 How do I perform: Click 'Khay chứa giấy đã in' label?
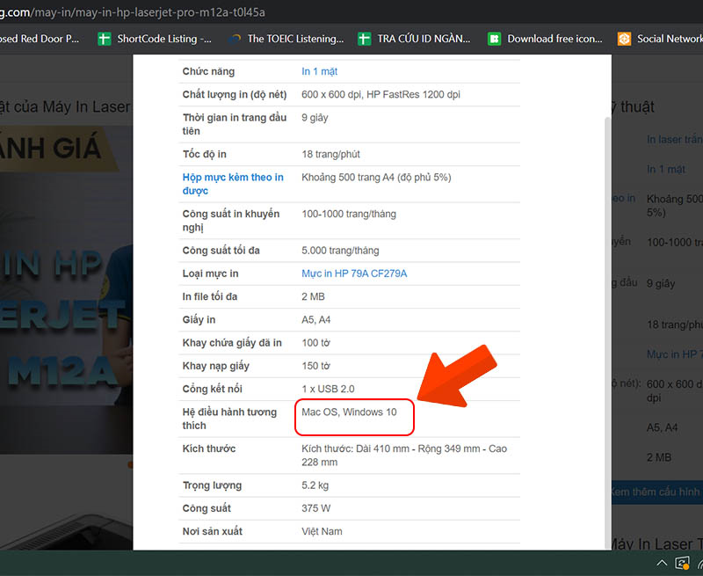click(x=232, y=343)
